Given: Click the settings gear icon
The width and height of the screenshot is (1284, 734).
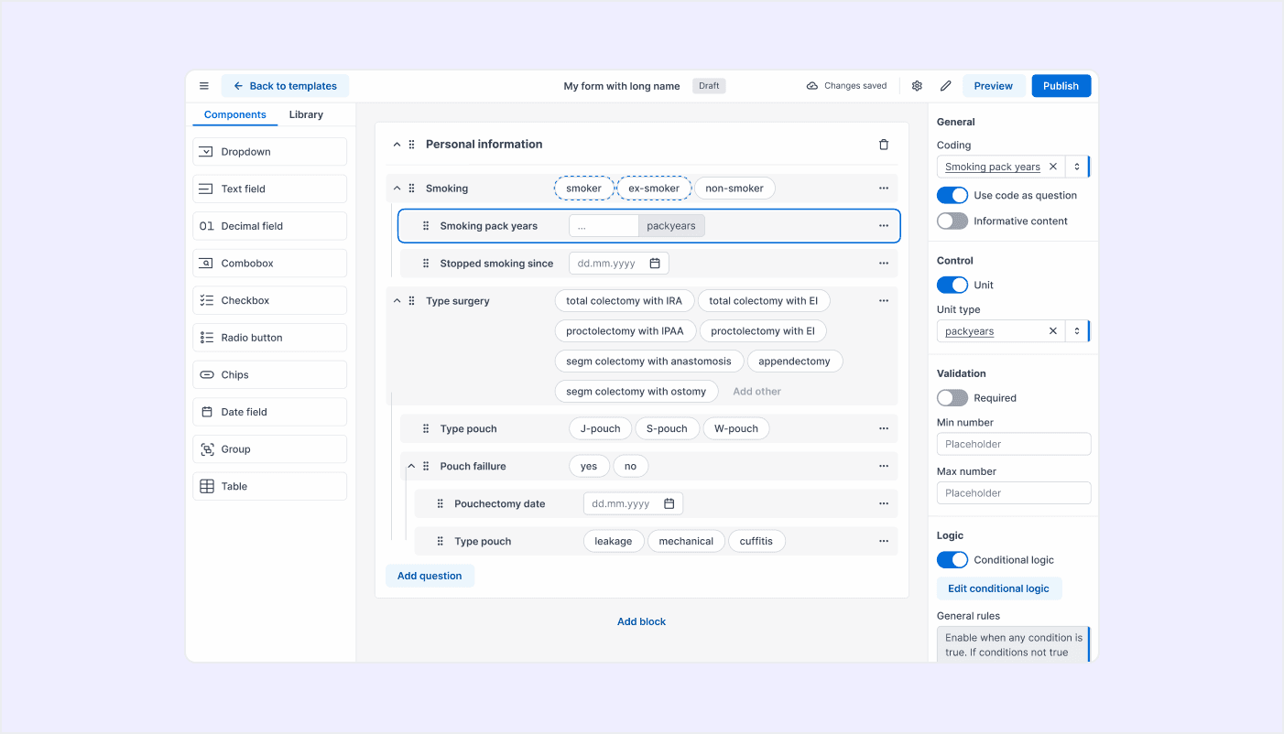Looking at the screenshot, I should tap(917, 86).
